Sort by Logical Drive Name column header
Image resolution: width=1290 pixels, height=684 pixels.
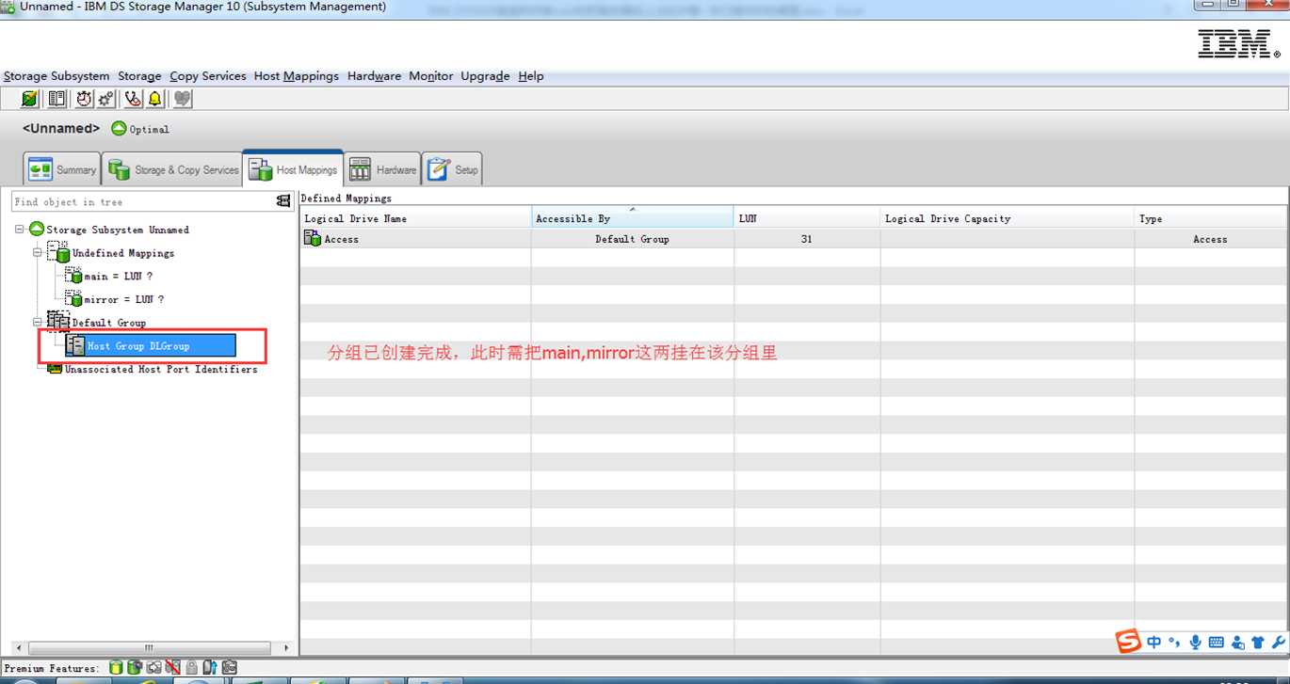coord(415,218)
